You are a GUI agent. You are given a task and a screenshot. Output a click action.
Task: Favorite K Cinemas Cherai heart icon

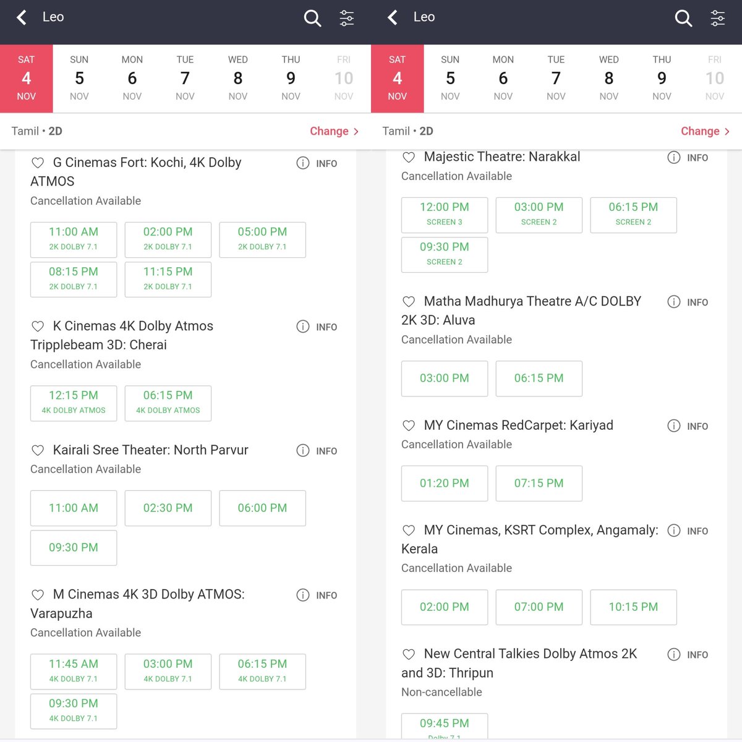pos(38,326)
